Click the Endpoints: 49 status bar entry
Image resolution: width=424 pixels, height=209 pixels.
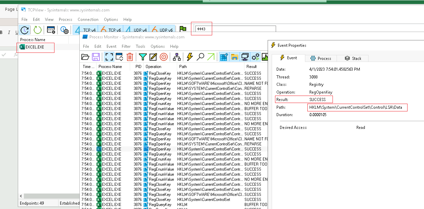click(32, 203)
